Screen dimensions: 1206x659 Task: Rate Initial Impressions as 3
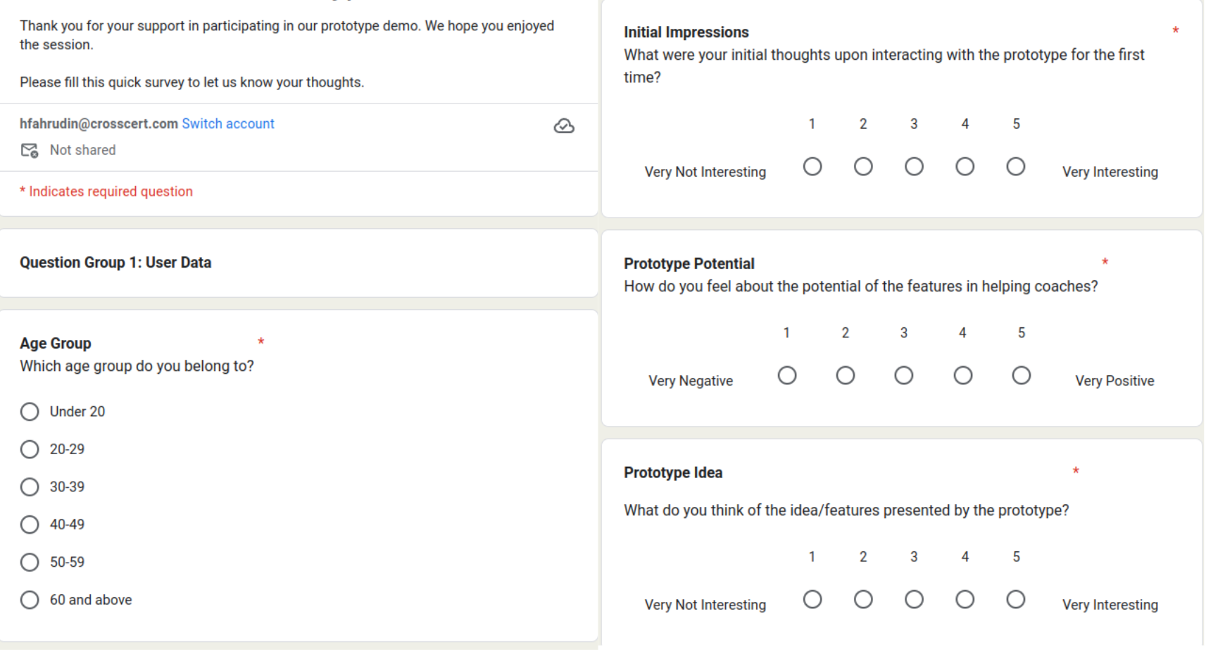coord(914,167)
